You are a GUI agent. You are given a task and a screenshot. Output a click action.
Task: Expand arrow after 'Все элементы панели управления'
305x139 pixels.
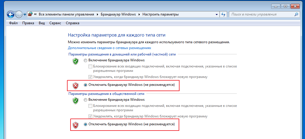pos(97,14)
